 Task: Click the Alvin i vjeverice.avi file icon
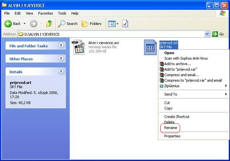click(79, 47)
